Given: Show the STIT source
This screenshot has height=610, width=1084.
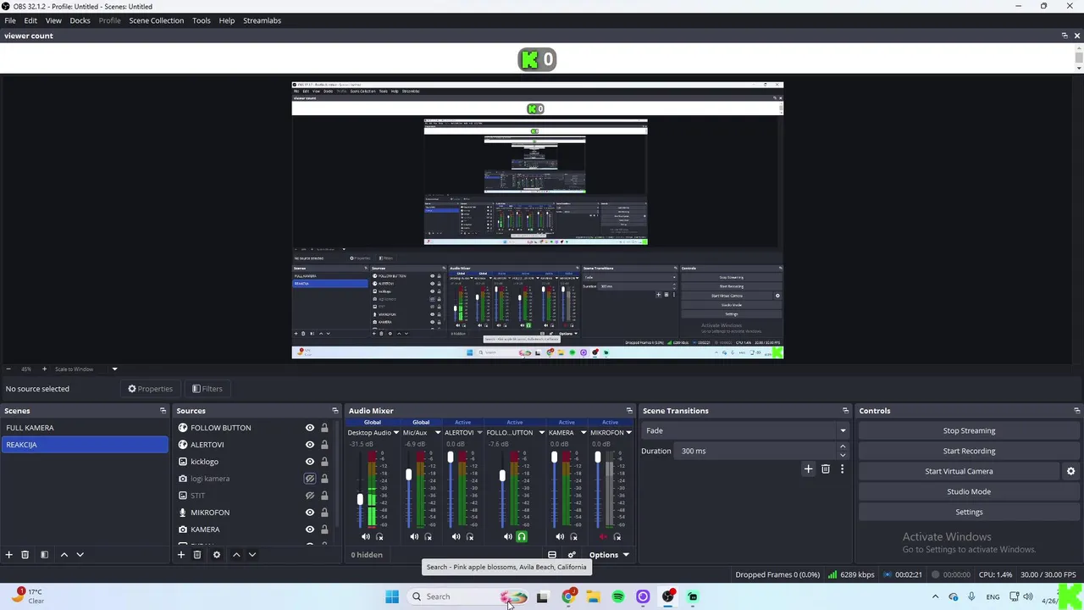Looking at the screenshot, I should coord(310,496).
